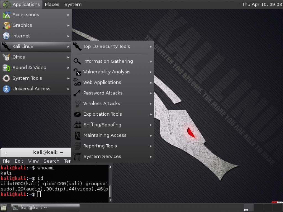283x212 pixels.
Task: Click the kali@kali taskbar window button
Action: 44,207
